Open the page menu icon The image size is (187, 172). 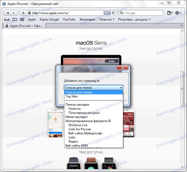pyautogui.click(x=170, y=13)
